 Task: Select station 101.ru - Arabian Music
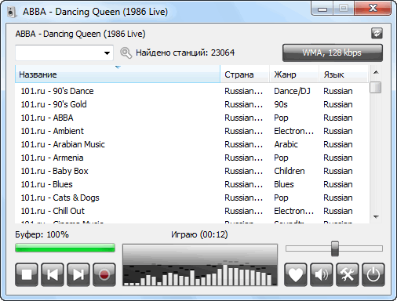(x=192, y=144)
